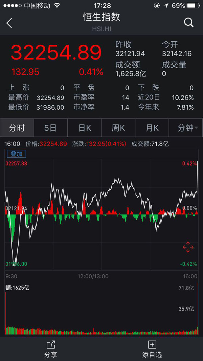Tap the 昨收 value 32121.94

(130, 54)
